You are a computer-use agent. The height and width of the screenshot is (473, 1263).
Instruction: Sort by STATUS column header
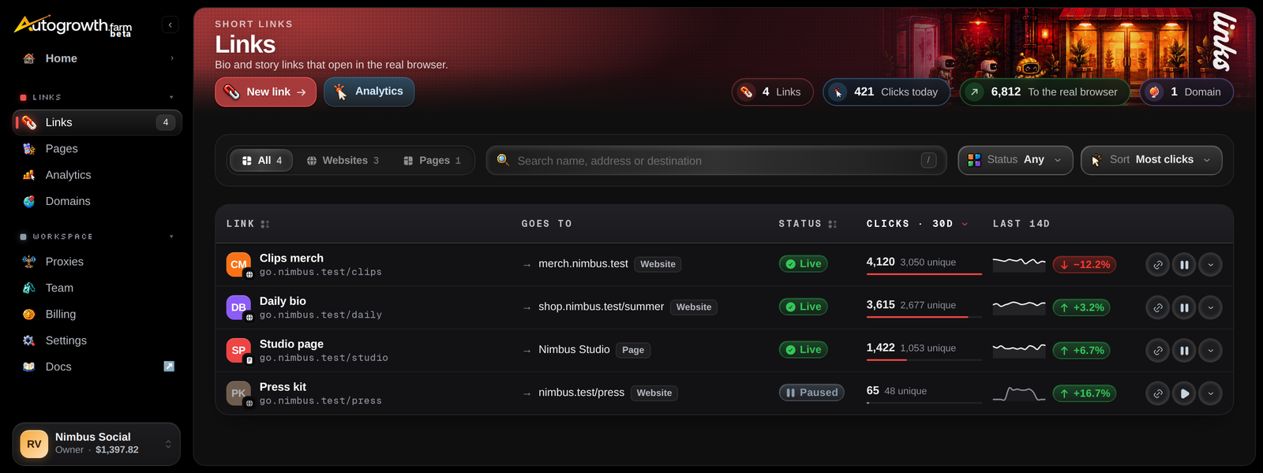(808, 224)
